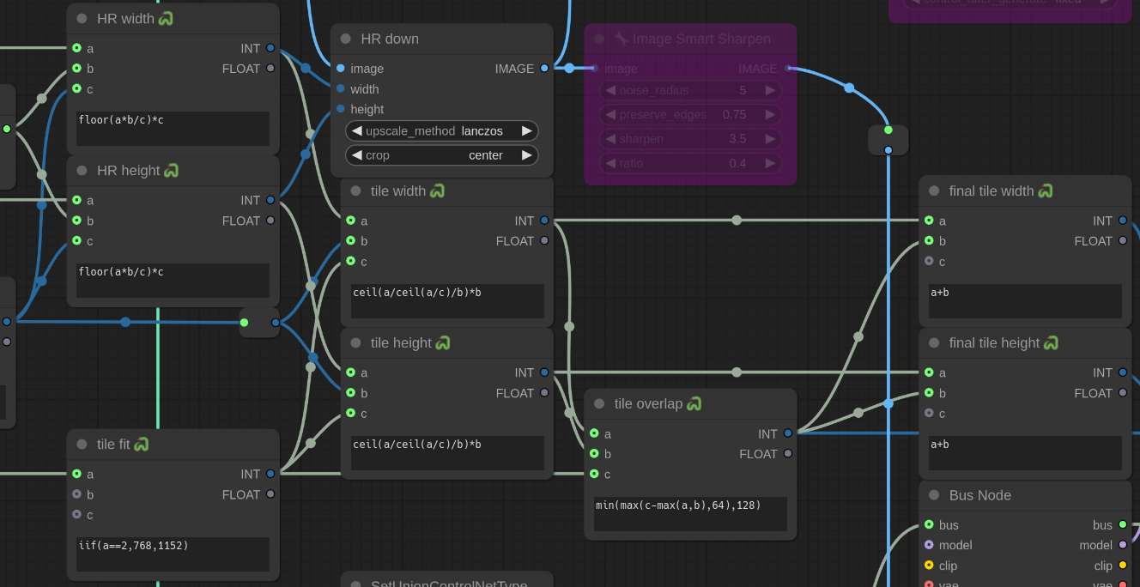Step crop option forward with right arrow
1140x587 pixels.
527,155
